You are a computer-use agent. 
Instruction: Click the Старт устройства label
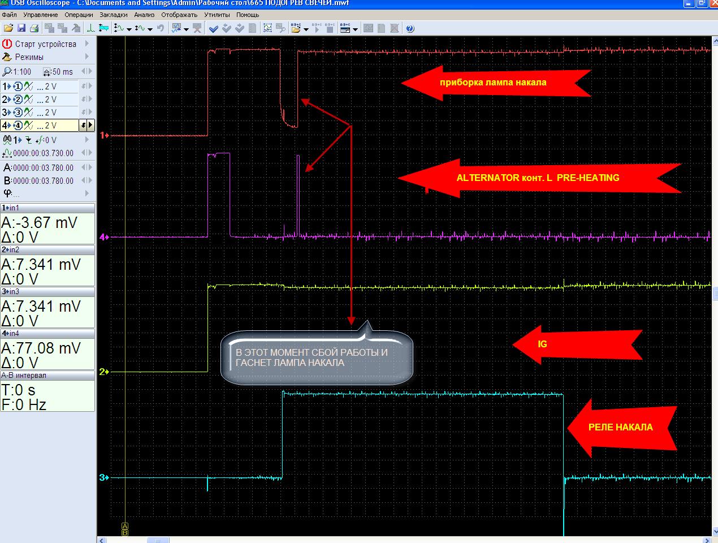coord(45,44)
